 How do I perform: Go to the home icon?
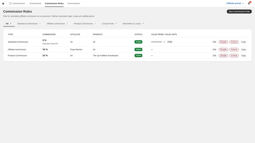[x=3, y=3]
